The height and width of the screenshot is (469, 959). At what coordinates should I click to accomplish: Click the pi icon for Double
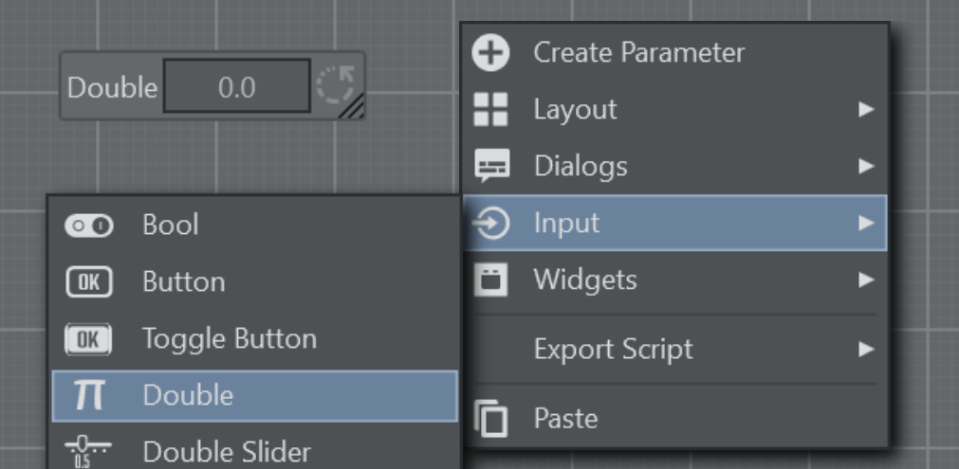[88, 396]
